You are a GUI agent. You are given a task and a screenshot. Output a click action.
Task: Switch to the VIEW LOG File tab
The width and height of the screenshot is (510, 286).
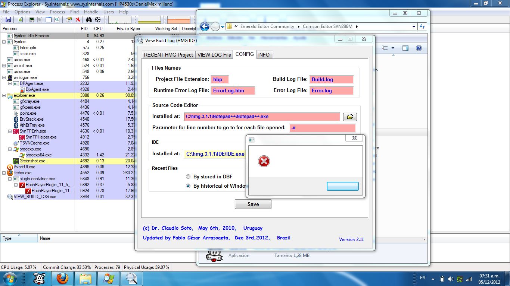pos(214,55)
